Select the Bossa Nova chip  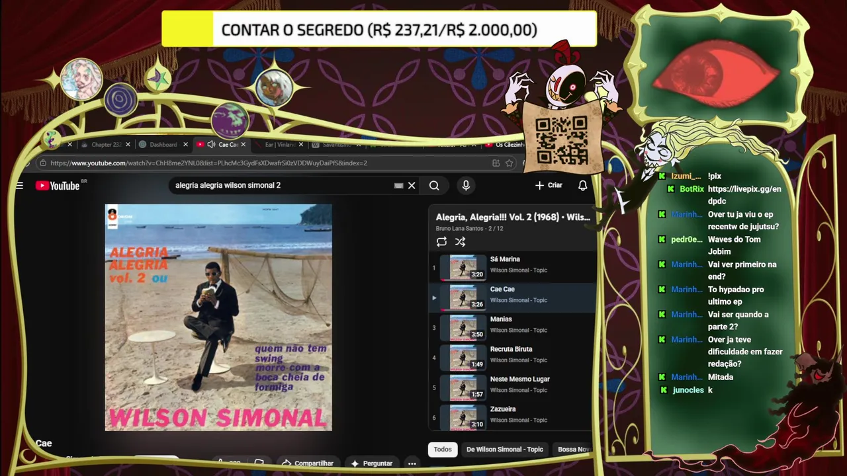pyautogui.click(x=573, y=450)
